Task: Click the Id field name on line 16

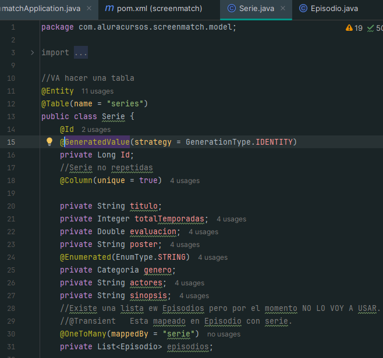Action: click(x=125, y=155)
